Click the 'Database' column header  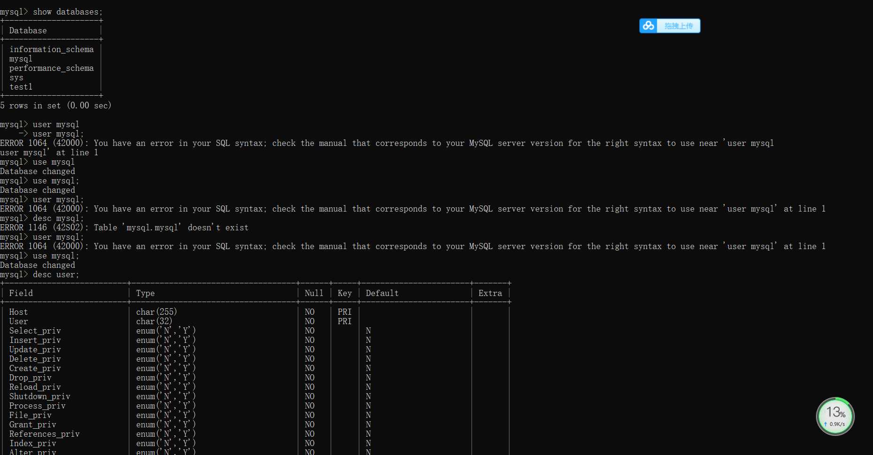(28, 30)
